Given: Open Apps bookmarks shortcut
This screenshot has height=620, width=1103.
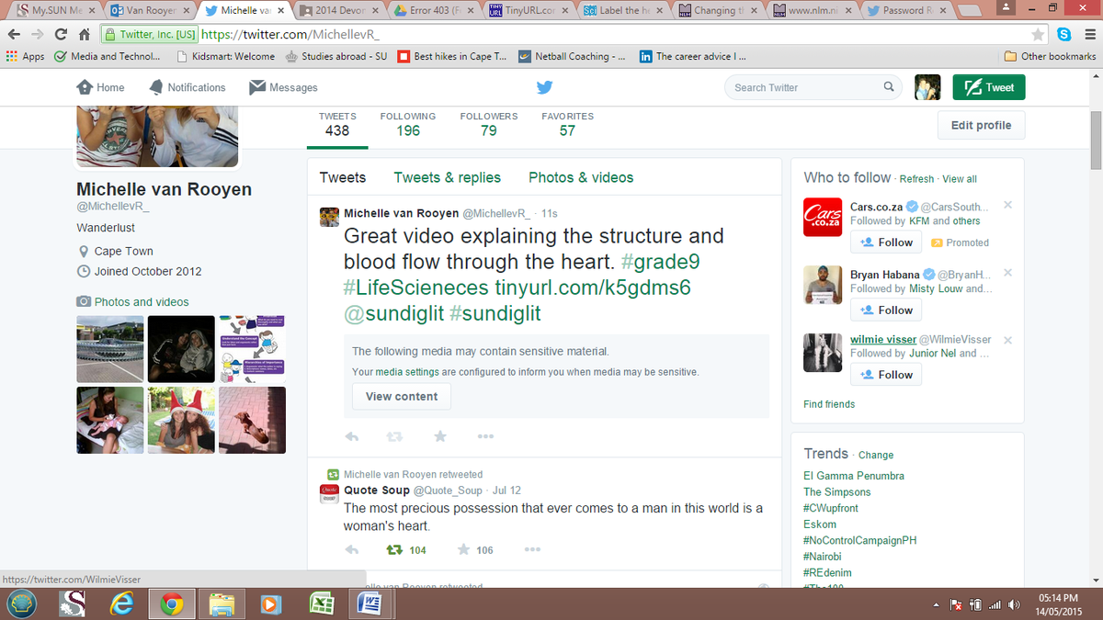Looking at the screenshot, I should pyautogui.click(x=26, y=56).
